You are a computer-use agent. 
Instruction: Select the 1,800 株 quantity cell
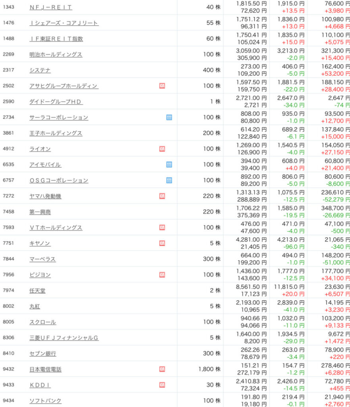point(210,369)
